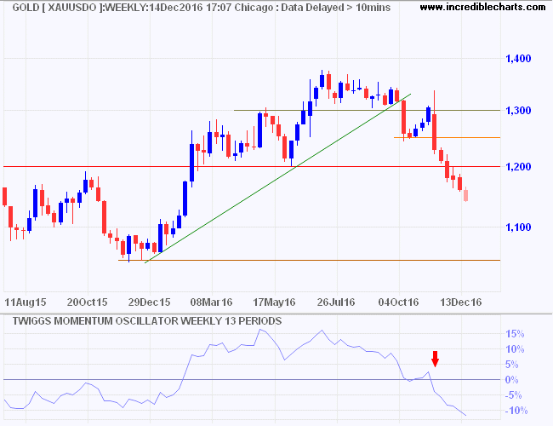
Task: Click the 0% oscillator axis label
Action: pyautogui.click(x=511, y=380)
